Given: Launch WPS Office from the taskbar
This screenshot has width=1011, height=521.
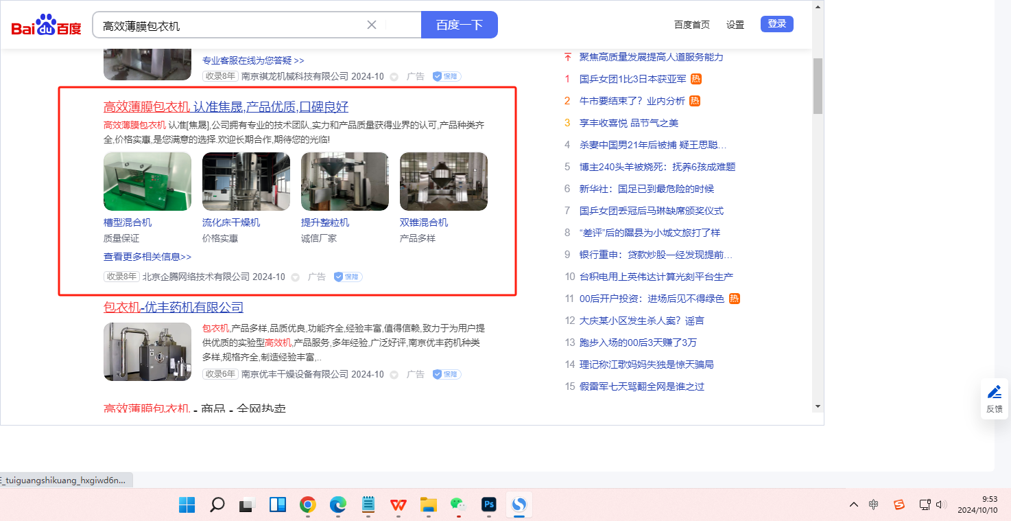Looking at the screenshot, I should pyautogui.click(x=399, y=505).
